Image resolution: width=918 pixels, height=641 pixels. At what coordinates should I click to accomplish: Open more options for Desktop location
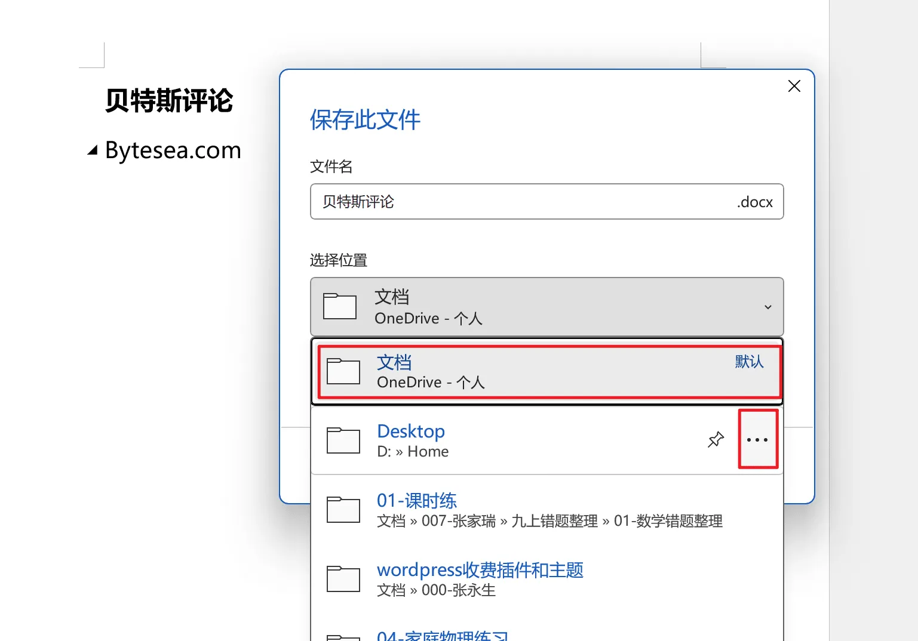click(757, 440)
